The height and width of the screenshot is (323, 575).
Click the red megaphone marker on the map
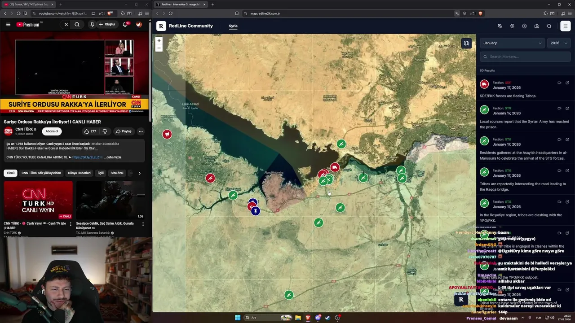click(x=167, y=134)
